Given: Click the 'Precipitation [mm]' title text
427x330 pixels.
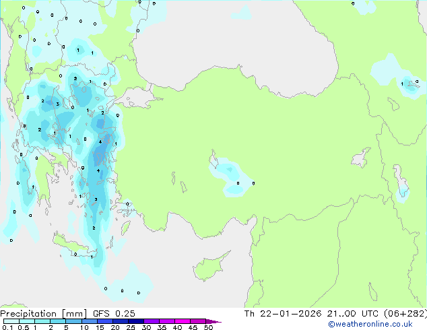Looking at the screenshot, I should pyautogui.click(x=44, y=314).
